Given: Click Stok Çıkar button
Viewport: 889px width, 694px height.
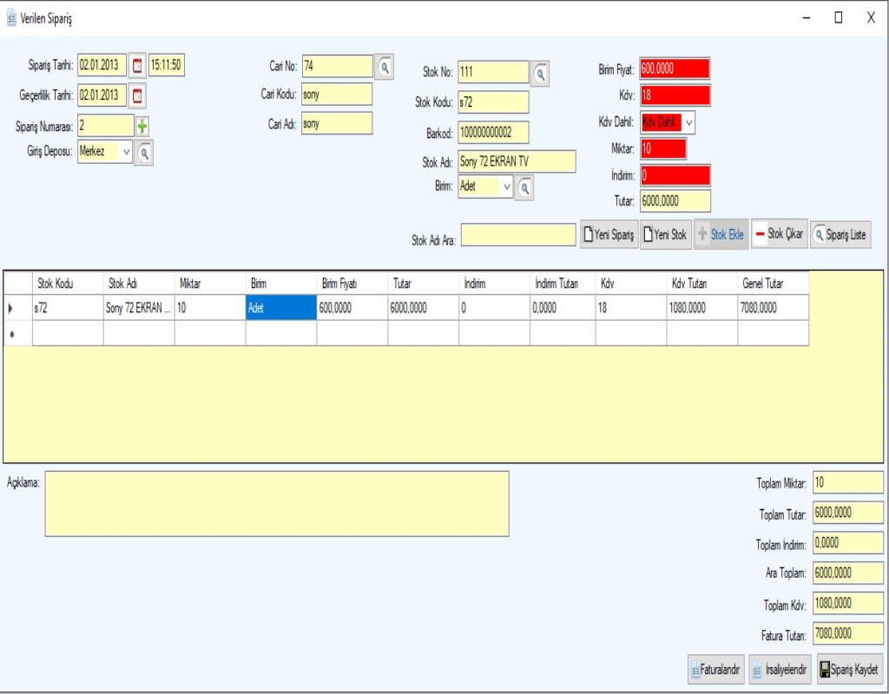Looking at the screenshot, I should pos(779,234).
